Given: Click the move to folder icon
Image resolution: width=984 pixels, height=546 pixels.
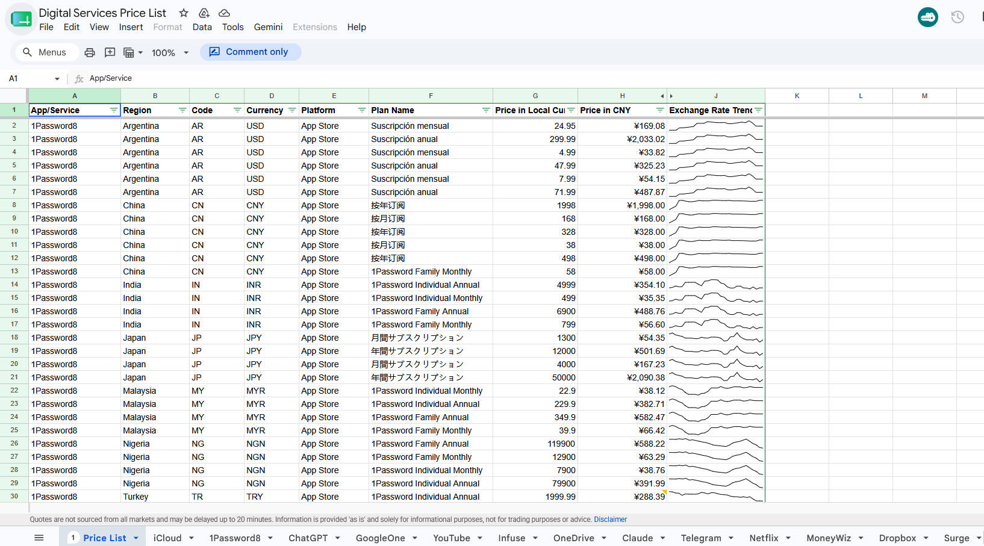Looking at the screenshot, I should point(204,13).
